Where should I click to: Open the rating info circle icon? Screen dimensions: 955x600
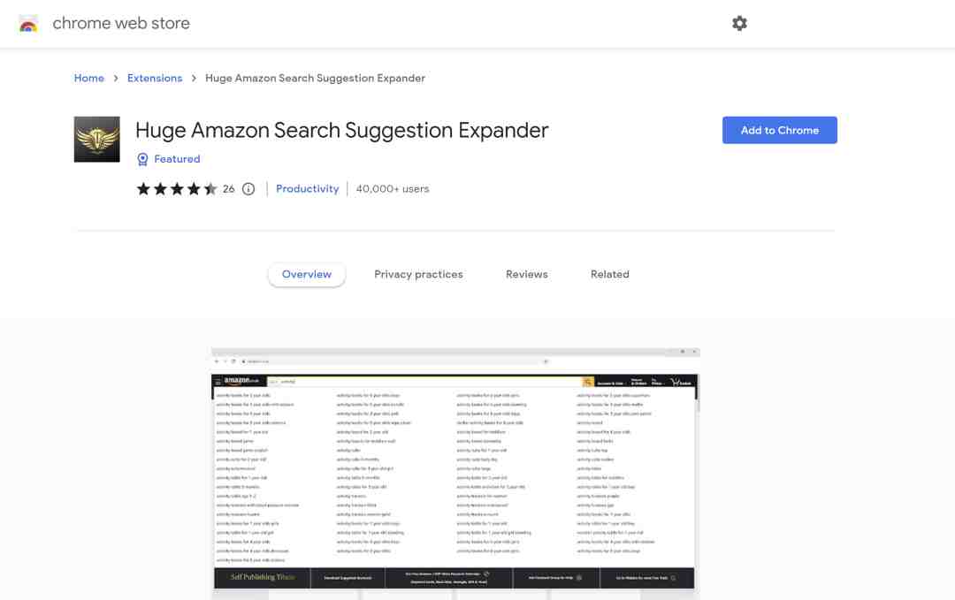(x=248, y=188)
